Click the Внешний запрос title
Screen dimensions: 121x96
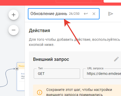(51, 59)
